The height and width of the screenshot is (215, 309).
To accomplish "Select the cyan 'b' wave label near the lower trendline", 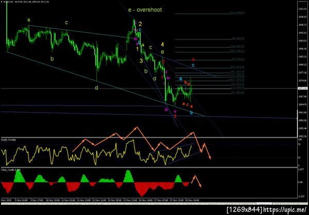I will point(192,113).
